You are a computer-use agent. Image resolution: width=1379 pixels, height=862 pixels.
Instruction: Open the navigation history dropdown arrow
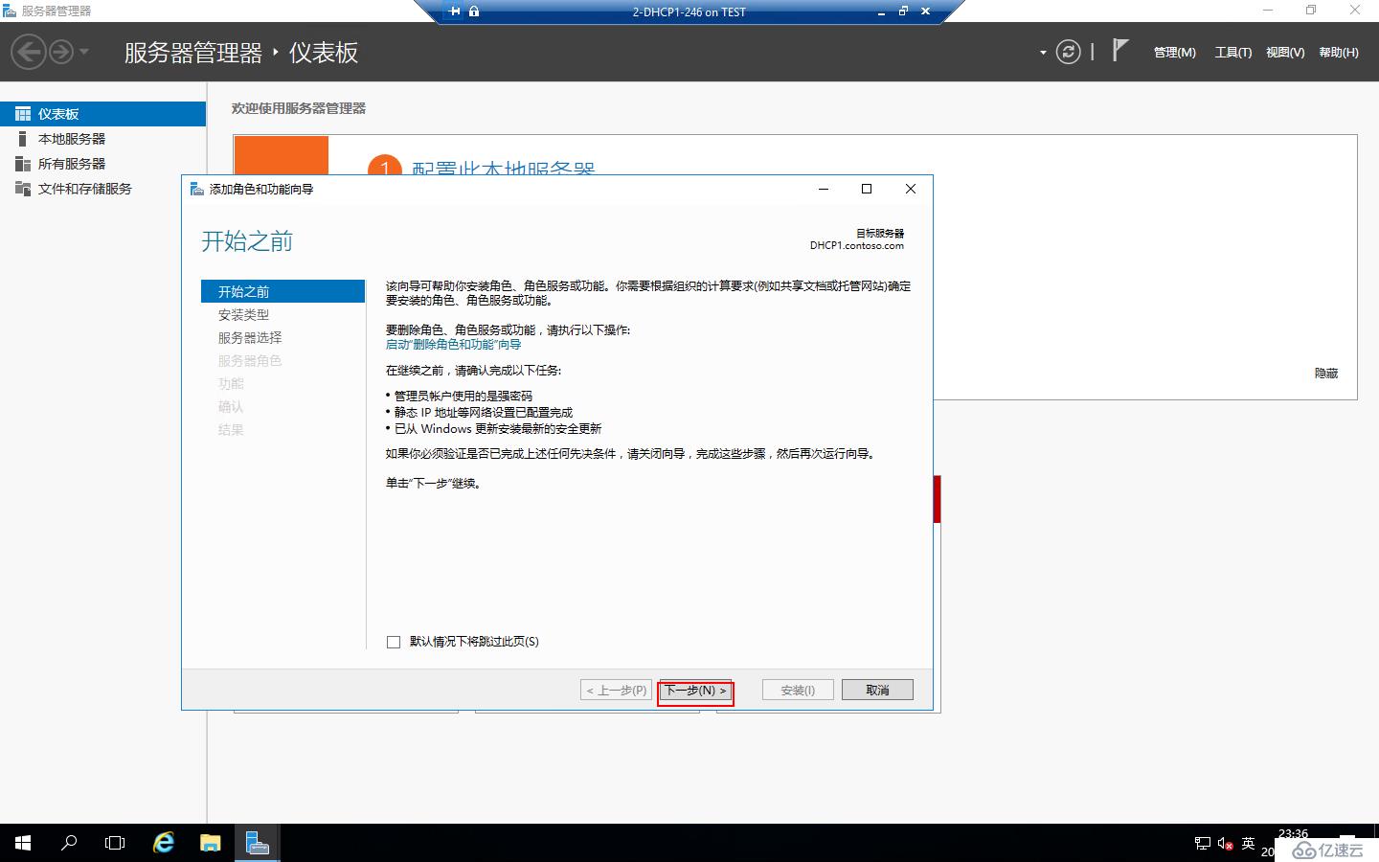[x=84, y=52]
